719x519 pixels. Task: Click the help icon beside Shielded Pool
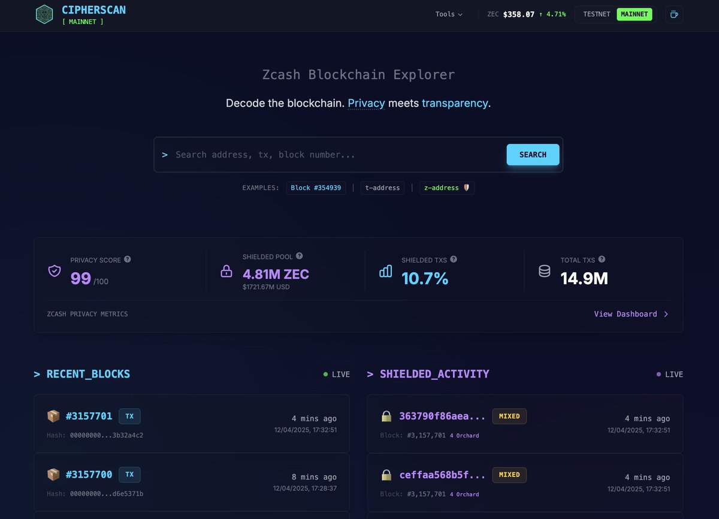[300, 256]
